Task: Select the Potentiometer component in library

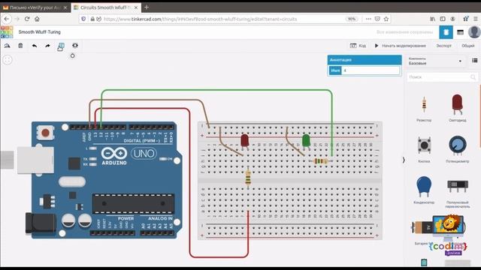Action: click(457, 149)
